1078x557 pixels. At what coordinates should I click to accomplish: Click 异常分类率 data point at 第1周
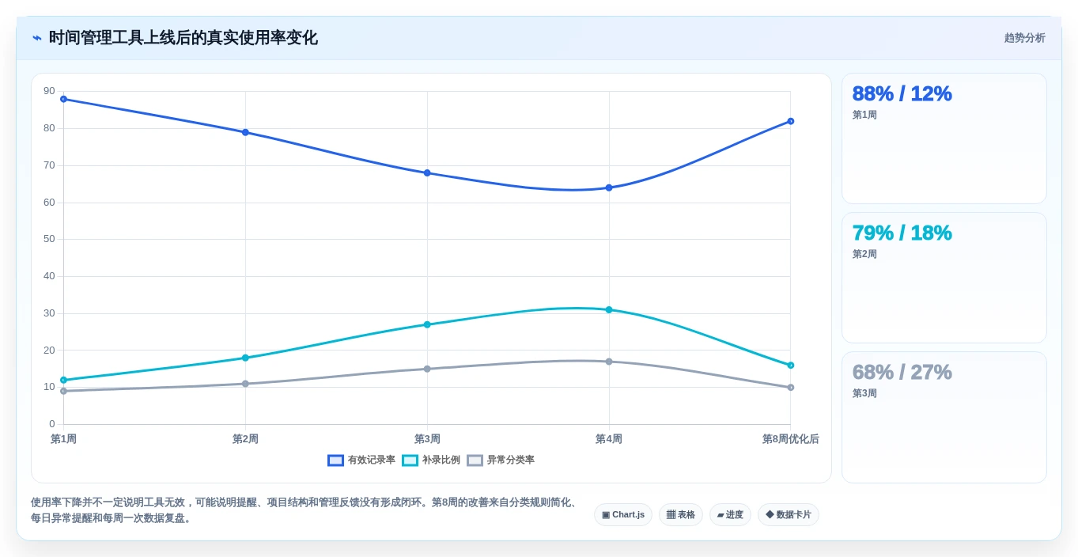[x=63, y=391]
